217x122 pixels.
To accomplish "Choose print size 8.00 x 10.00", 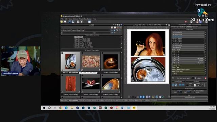I will 188,50.
